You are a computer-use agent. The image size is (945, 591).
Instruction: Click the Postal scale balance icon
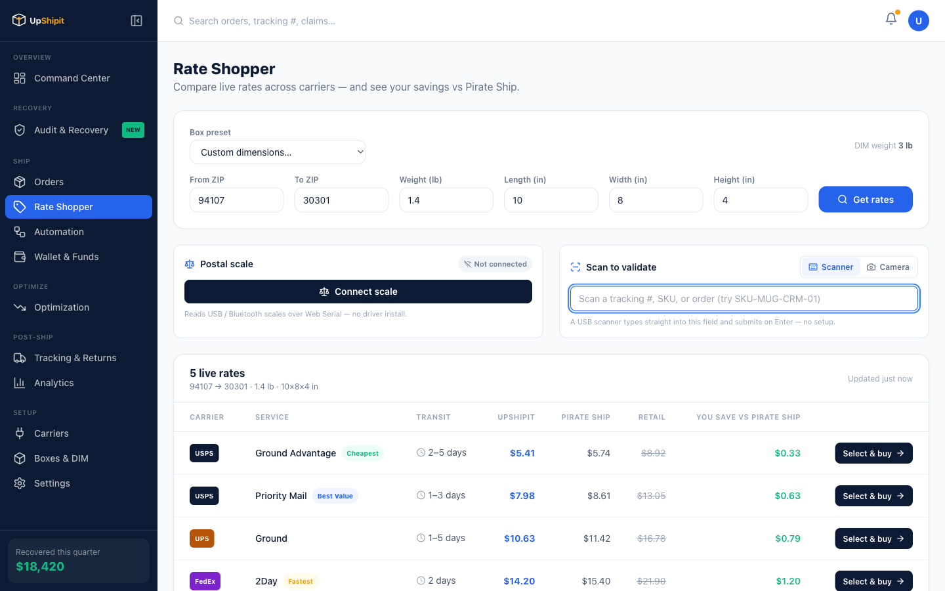pyautogui.click(x=190, y=264)
